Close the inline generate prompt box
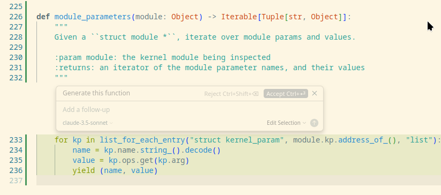This screenshot has width=441, height=195. point(315,93)
